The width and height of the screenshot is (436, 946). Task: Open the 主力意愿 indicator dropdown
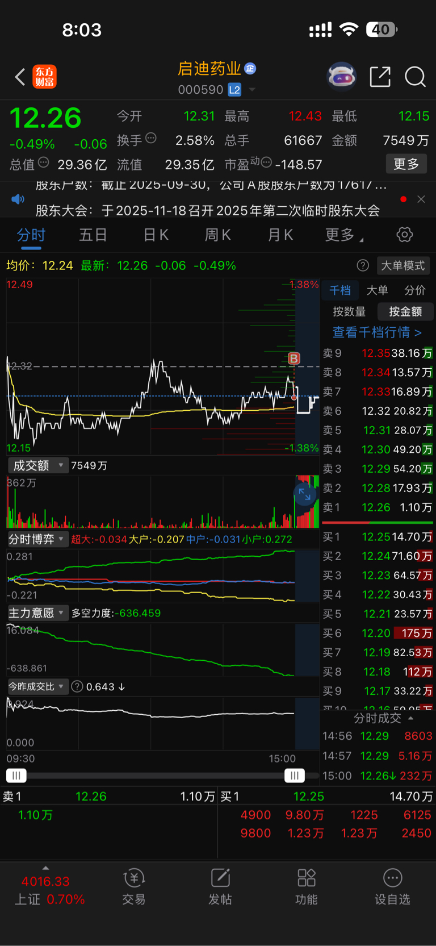pos(38,612)
